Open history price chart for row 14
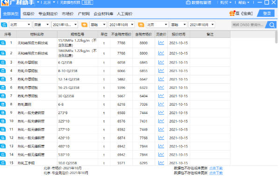279x181 pixels. point(161,154)
